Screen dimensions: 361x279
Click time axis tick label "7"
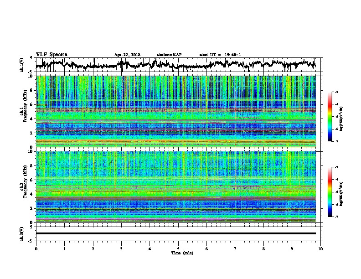coord(235,249)
